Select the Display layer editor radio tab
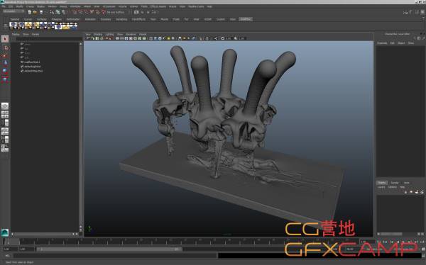Image resolution: width=426 pixels, height=265 pixels. [382, 183]
